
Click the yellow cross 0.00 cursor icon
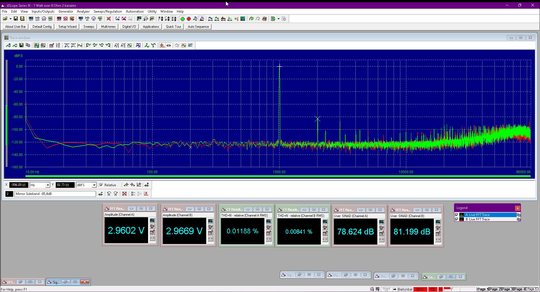(x=162, y=45)
